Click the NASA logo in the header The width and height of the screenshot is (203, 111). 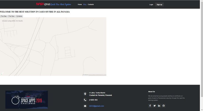click(x=40, y=4)
